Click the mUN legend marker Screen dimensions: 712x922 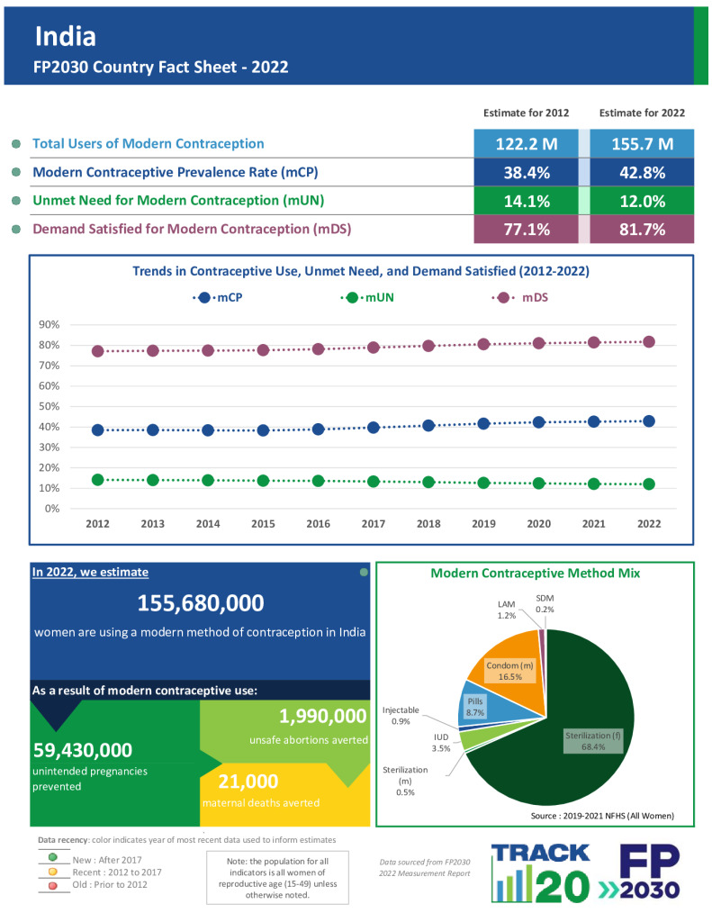(x=352, y=297)
